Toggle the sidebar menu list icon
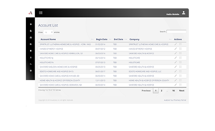This screenshot has height=131, width=215. [41, 13]
